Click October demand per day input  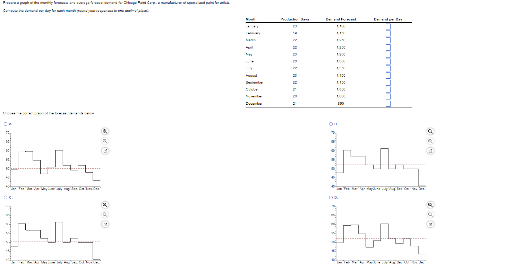(388, 89)
